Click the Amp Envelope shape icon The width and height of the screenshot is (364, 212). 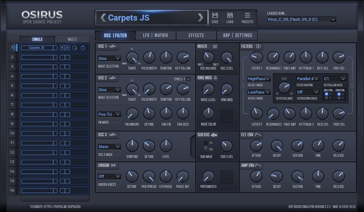point(258,165)
